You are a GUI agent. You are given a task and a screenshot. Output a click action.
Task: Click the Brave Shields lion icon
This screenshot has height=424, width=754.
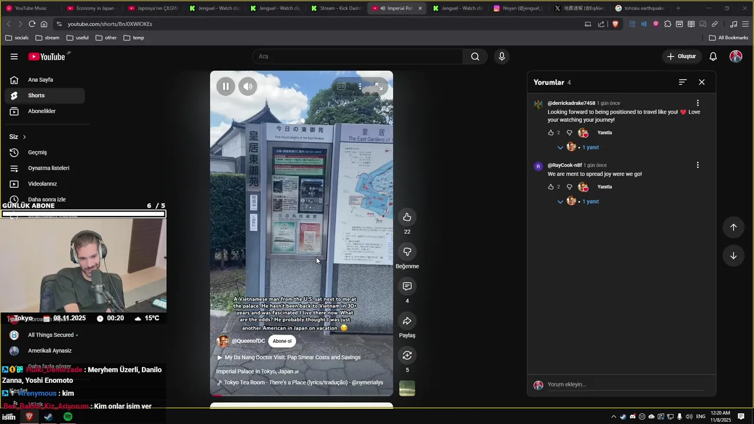tap(616, 24)
